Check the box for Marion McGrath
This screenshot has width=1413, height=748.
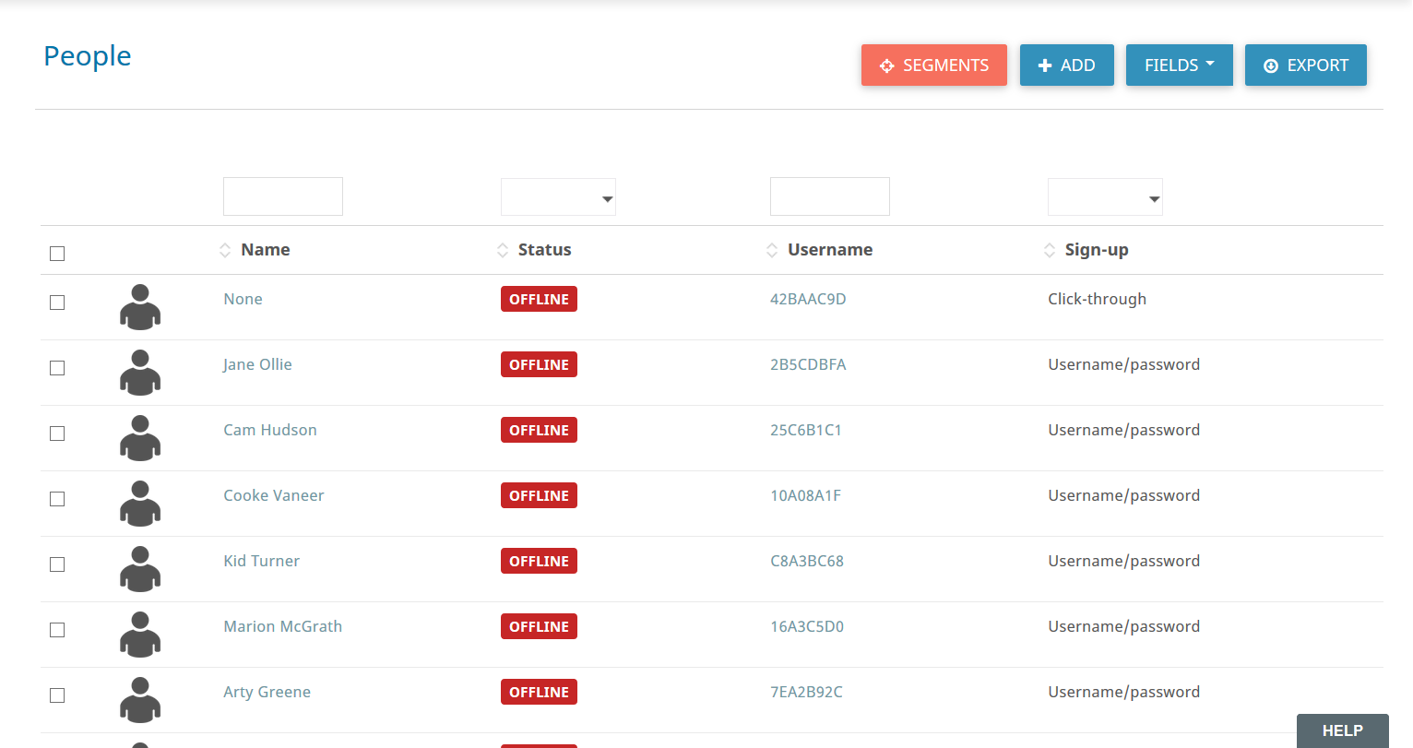pos(57,630)
